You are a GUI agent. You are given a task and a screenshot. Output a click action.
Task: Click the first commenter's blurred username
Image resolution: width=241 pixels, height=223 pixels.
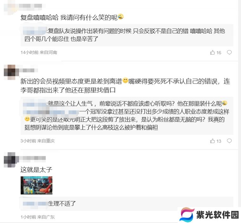coord(30,6)
